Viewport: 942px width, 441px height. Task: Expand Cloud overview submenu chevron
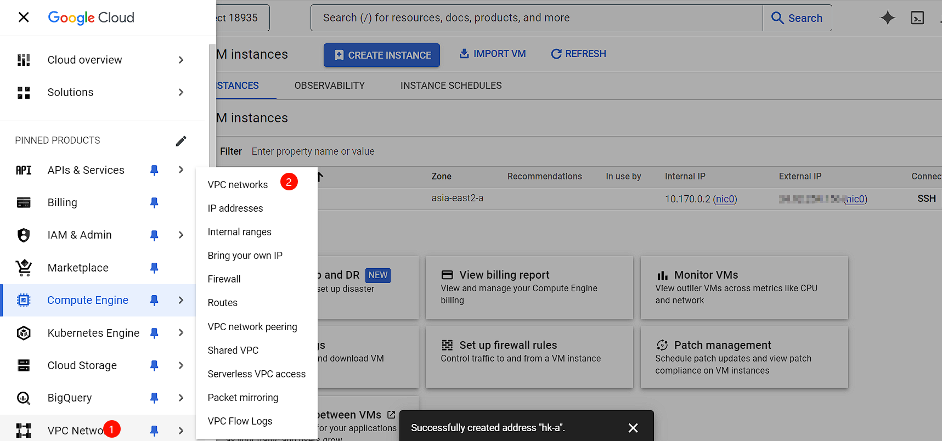coord(181,60)
